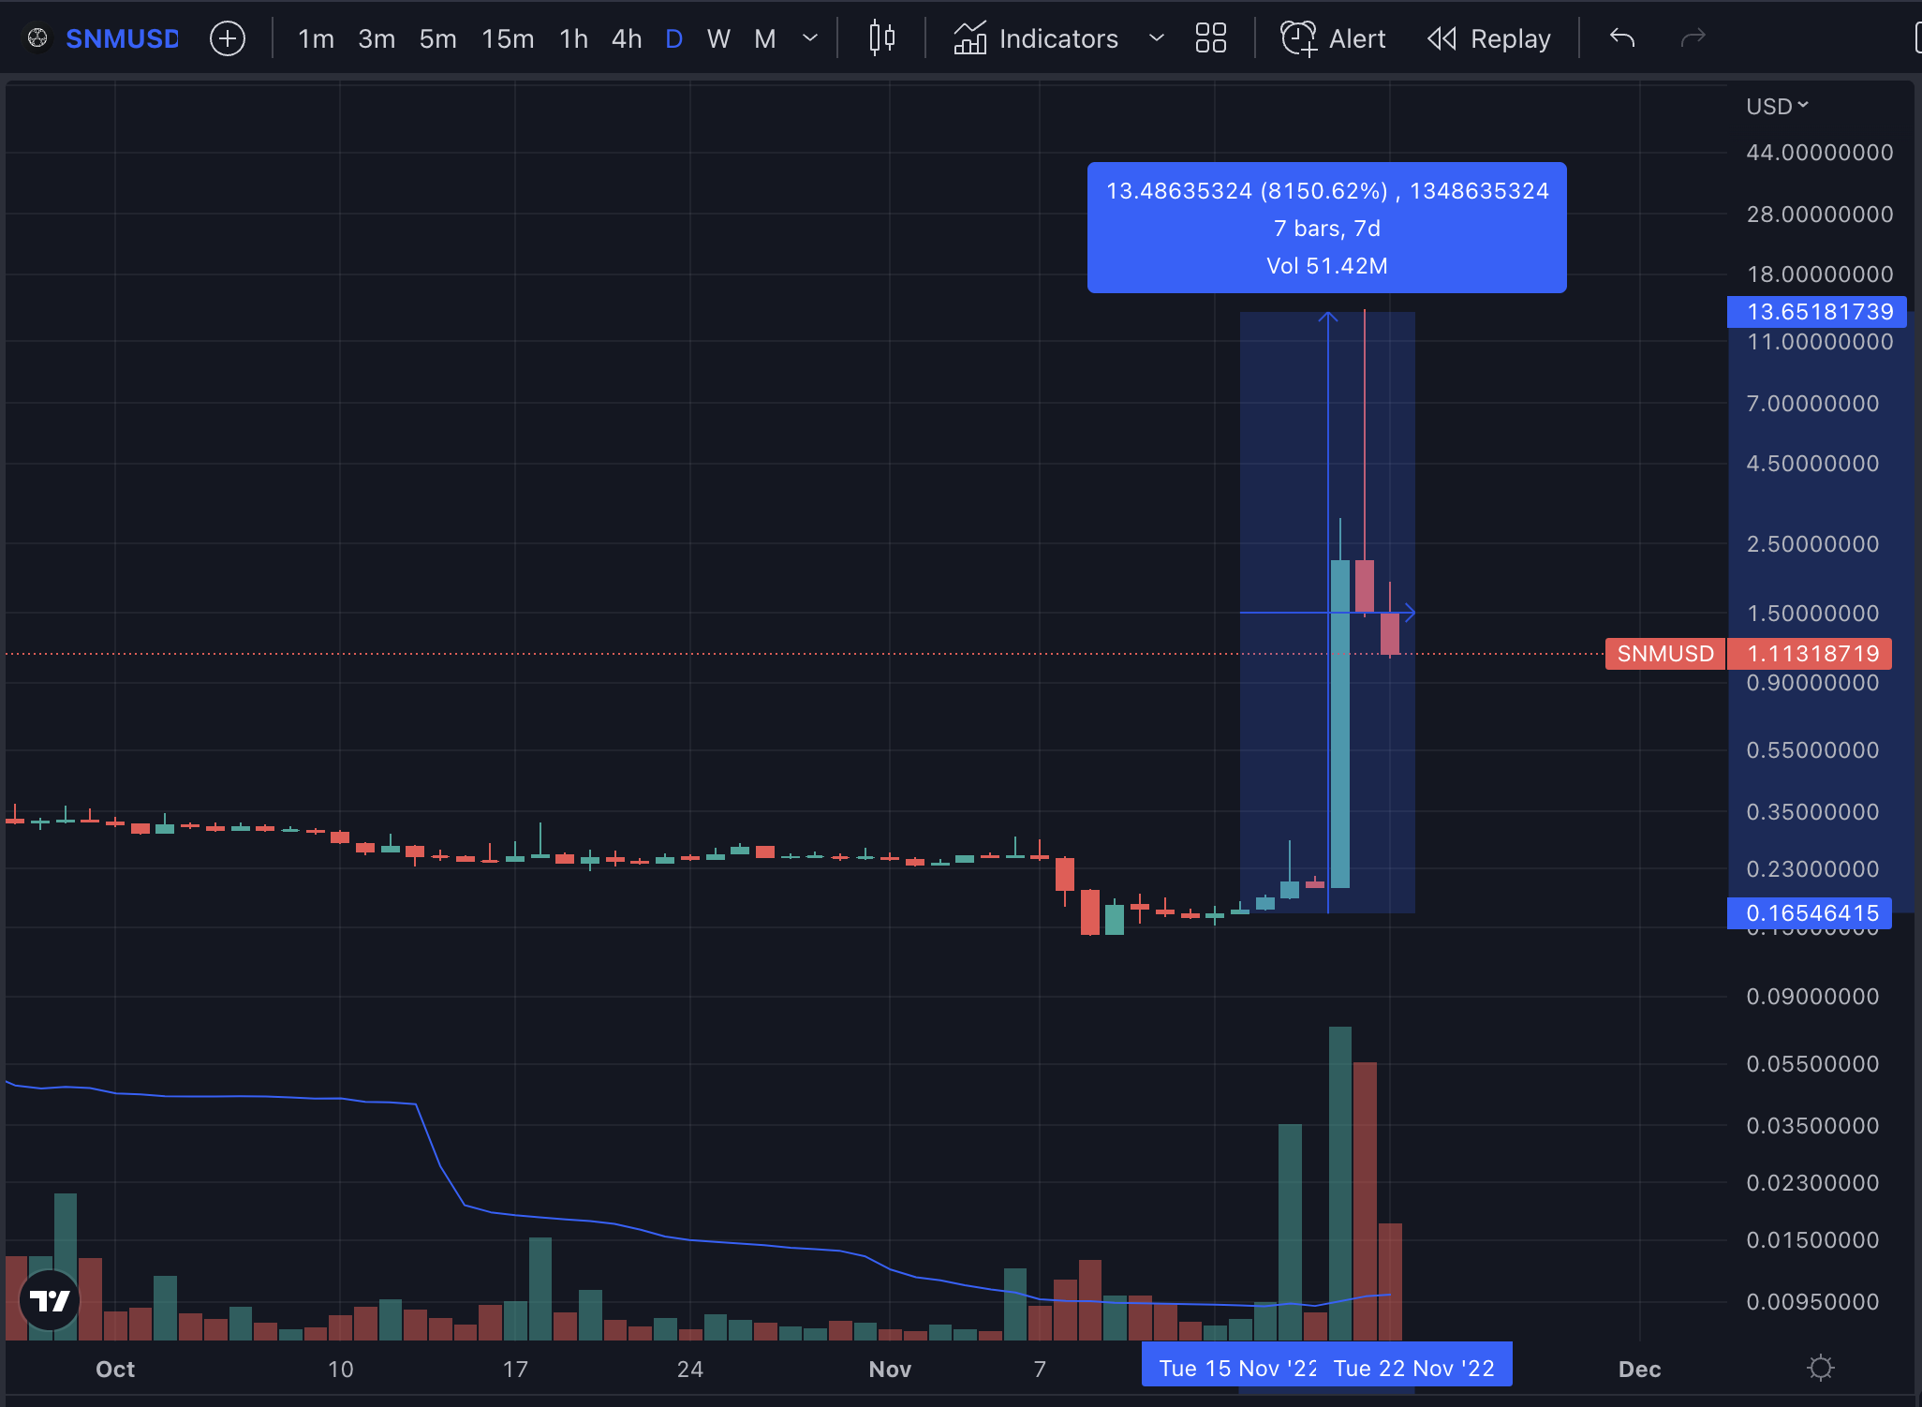
Task: Click the TradingView logo badge
Action: coord(50,1300)
